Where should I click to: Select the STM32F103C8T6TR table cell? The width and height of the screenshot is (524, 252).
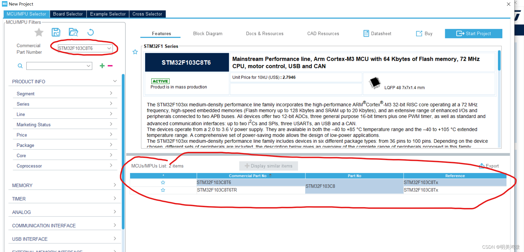pyautogui.click(x=251, y=190)
